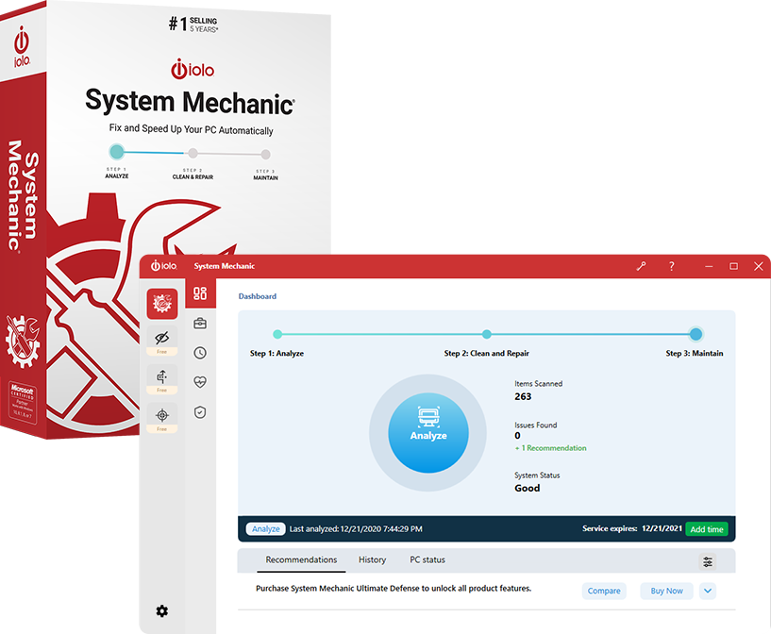Click the System Status 'Good' text
Screen dimensions: 771x634
pyautogui.click(x=528, y=488)
